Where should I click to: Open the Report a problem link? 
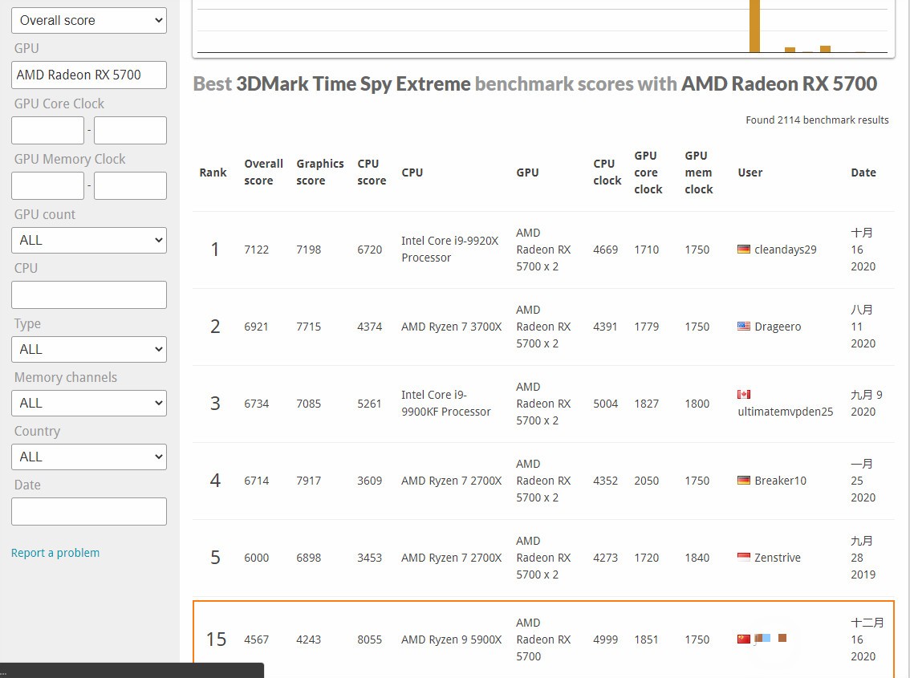[55, 553]
